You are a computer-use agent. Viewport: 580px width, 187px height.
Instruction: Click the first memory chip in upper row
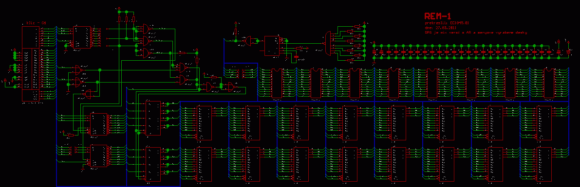[277, 84]
